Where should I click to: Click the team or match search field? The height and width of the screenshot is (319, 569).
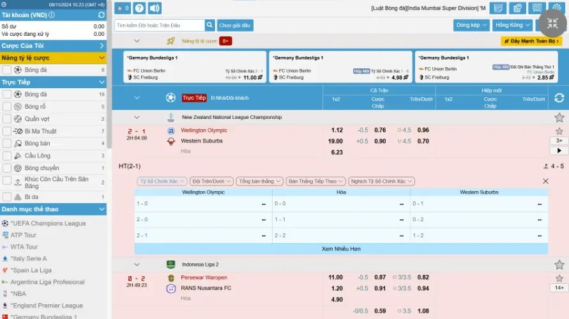point(160,25)
